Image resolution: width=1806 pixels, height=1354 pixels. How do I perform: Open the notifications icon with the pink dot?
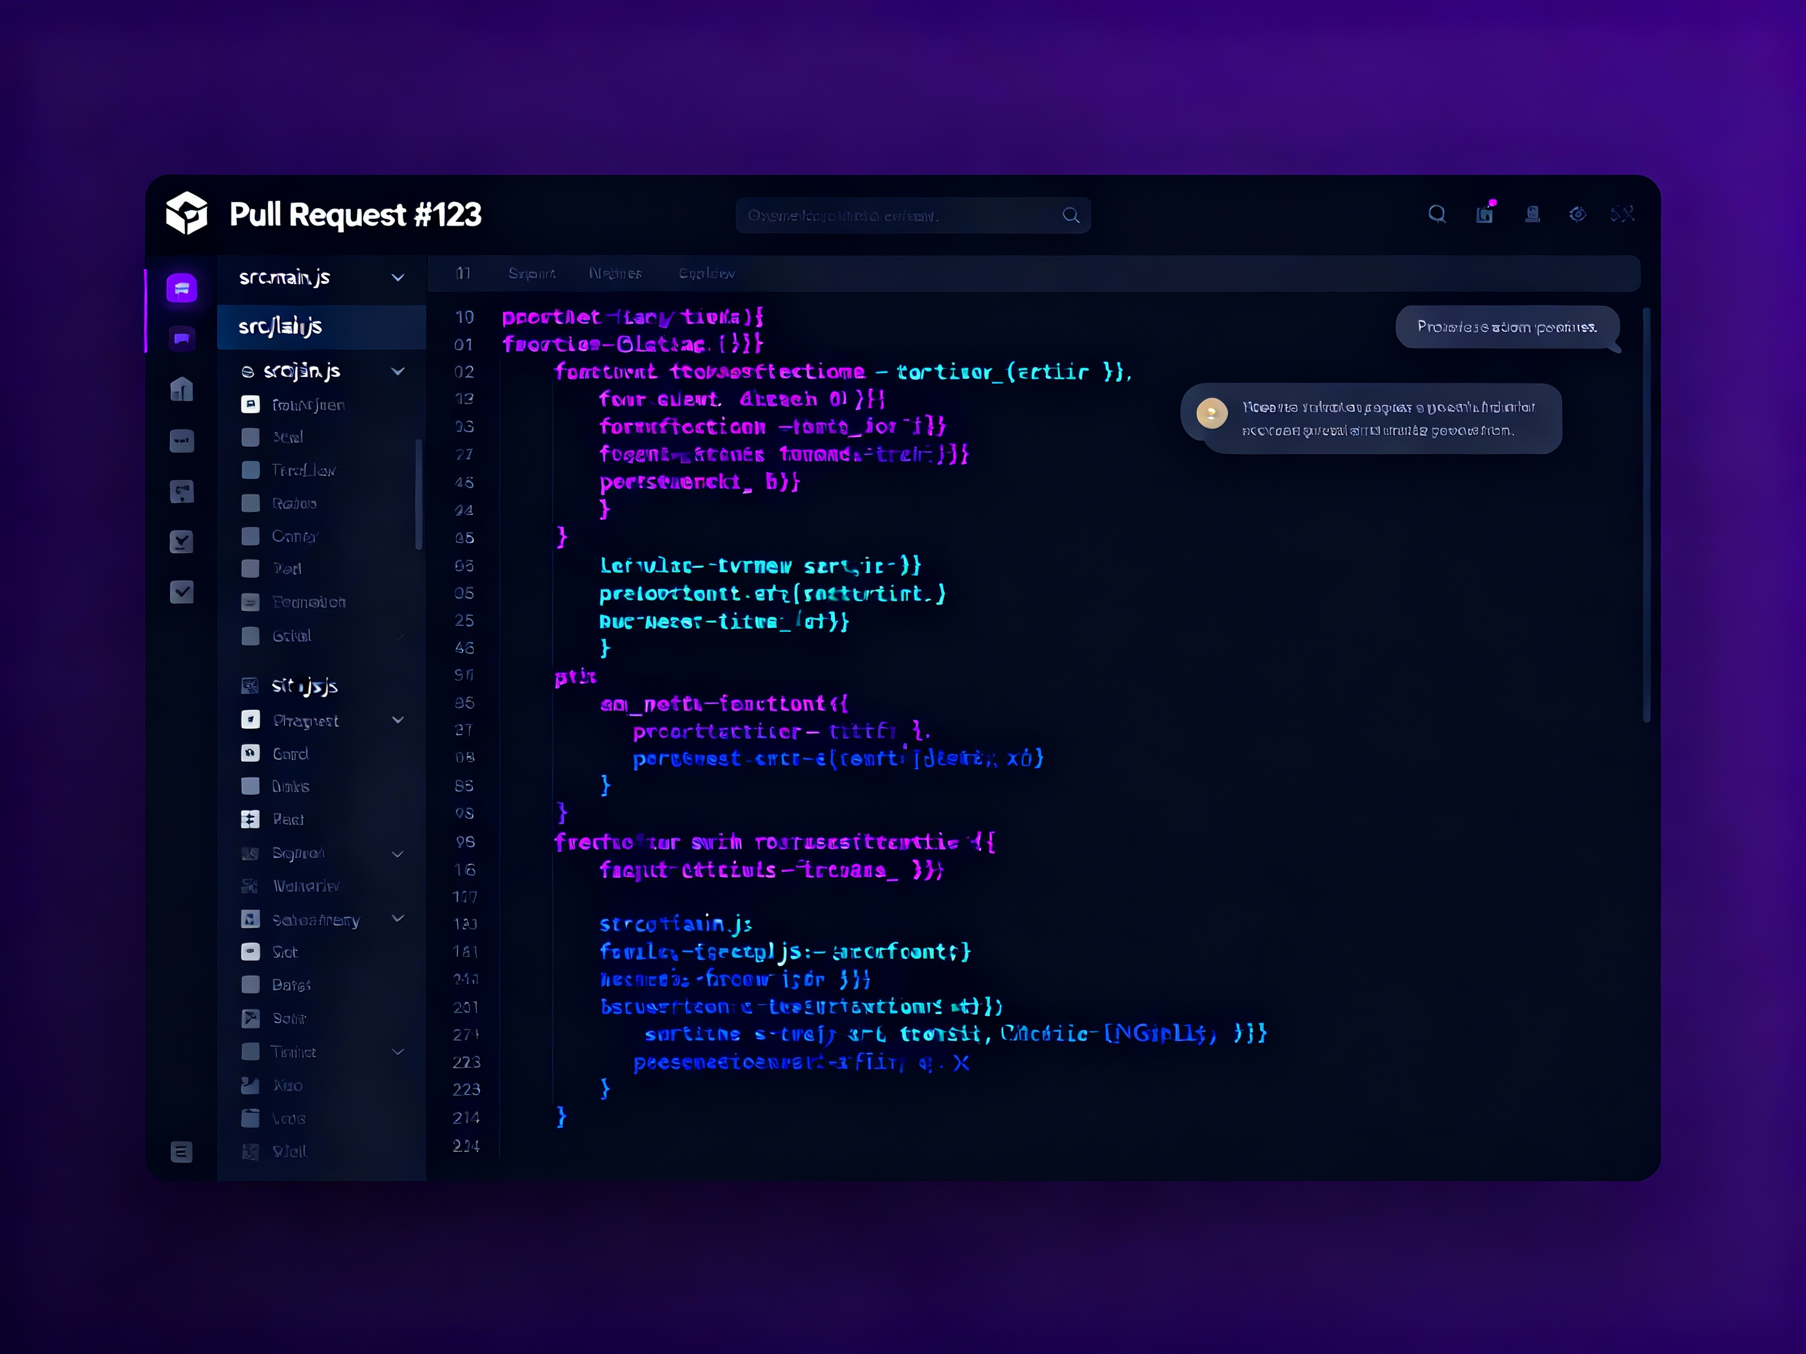pyautogui.click(x=1484, y=214)
